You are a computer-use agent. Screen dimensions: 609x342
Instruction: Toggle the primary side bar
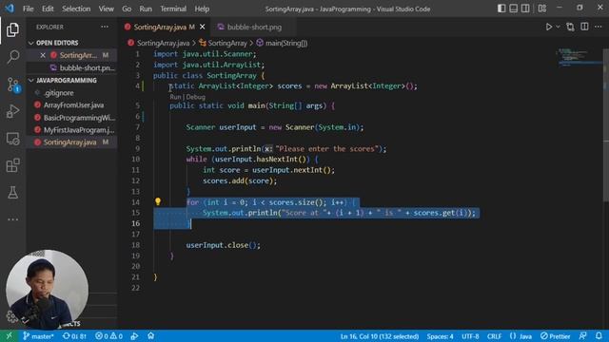[501, 9]
